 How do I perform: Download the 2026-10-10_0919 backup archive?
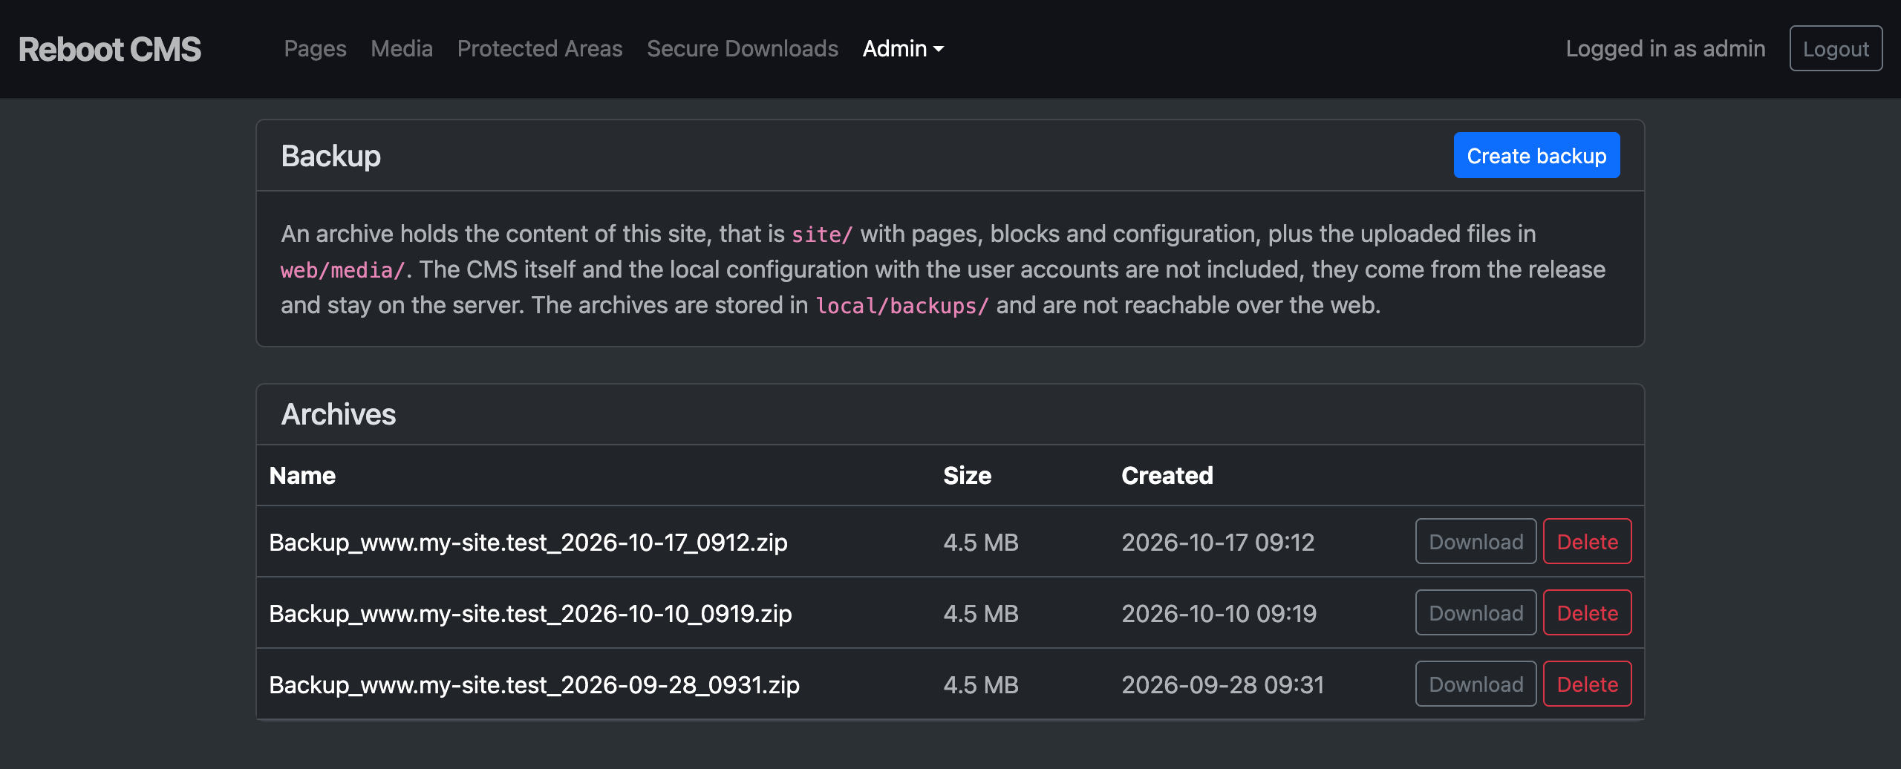point(1476,613)
